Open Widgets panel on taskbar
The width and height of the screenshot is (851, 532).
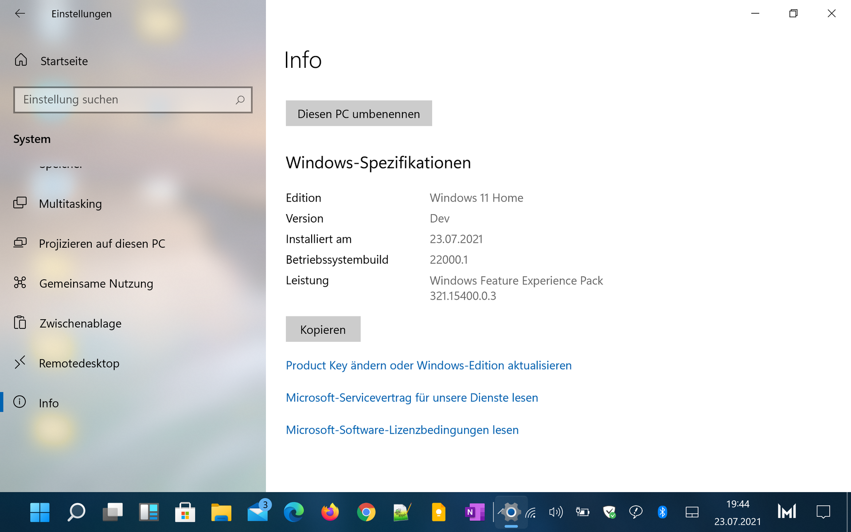click(149, 512)
